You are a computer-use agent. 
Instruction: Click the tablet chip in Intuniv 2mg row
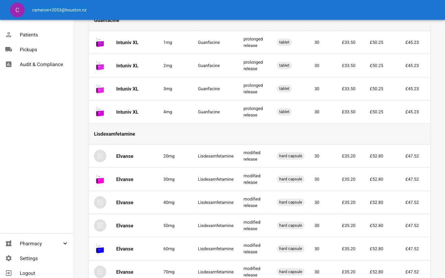(284, 65)
